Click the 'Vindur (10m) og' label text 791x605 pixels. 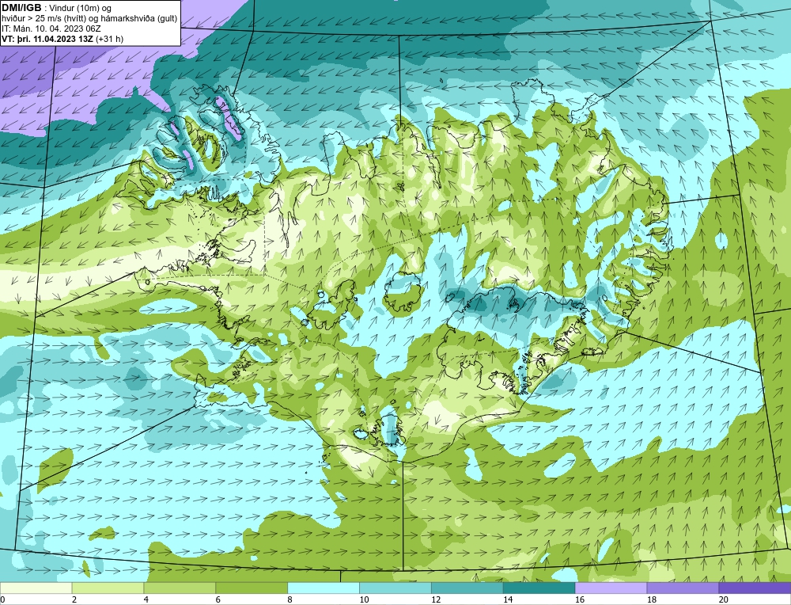coord(81,9)
